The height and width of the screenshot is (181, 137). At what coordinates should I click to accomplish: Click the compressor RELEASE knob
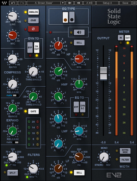[13, 84]
